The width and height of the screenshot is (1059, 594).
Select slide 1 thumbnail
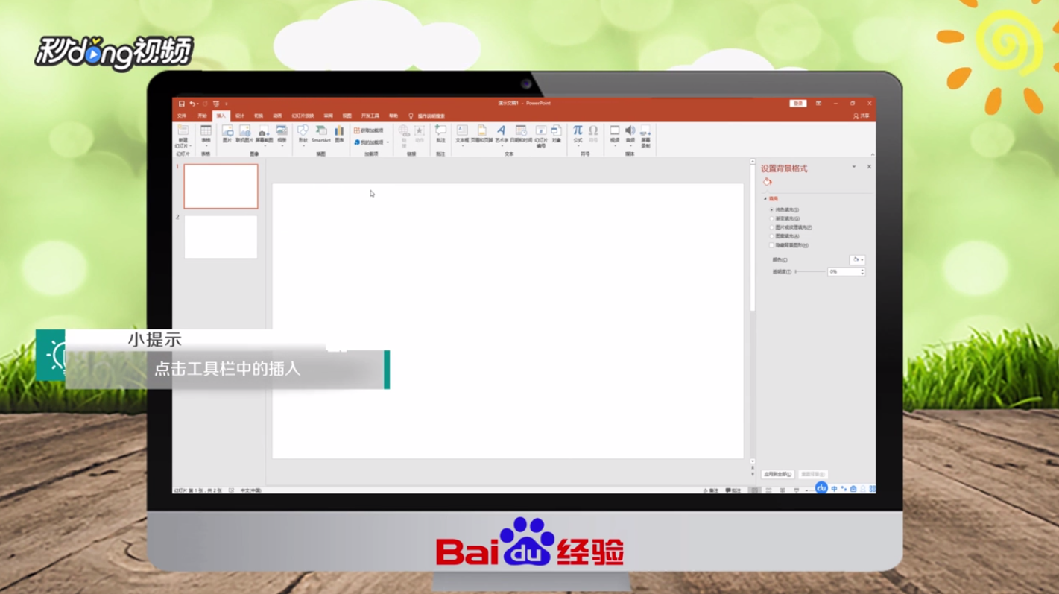tap(221, 186)
